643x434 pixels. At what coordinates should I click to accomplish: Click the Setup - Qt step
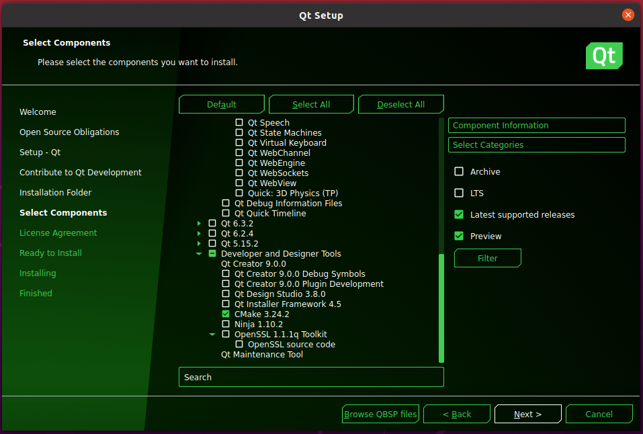40,153
